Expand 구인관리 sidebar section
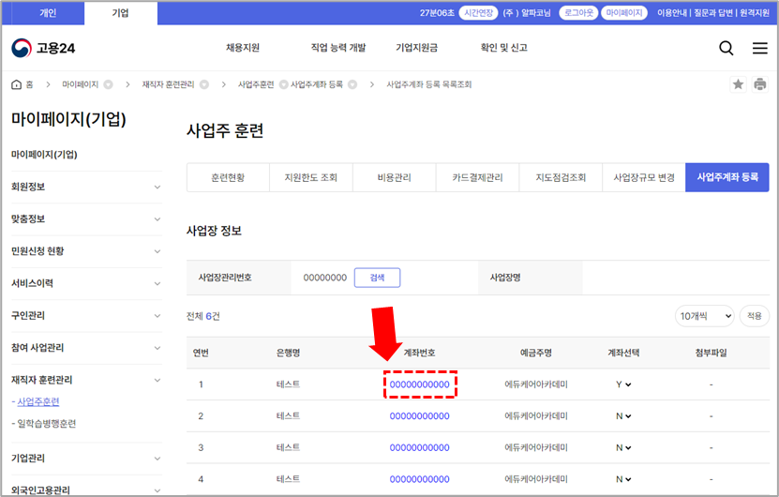The width and height of the screenshot is (779, 497). click(x=157, y=316)
